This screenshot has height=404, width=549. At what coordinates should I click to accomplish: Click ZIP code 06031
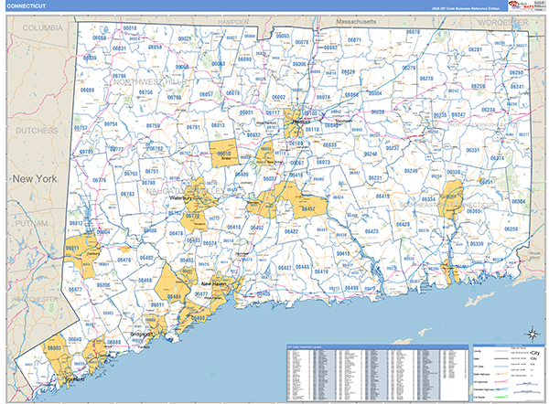click(x=119, y=48)
